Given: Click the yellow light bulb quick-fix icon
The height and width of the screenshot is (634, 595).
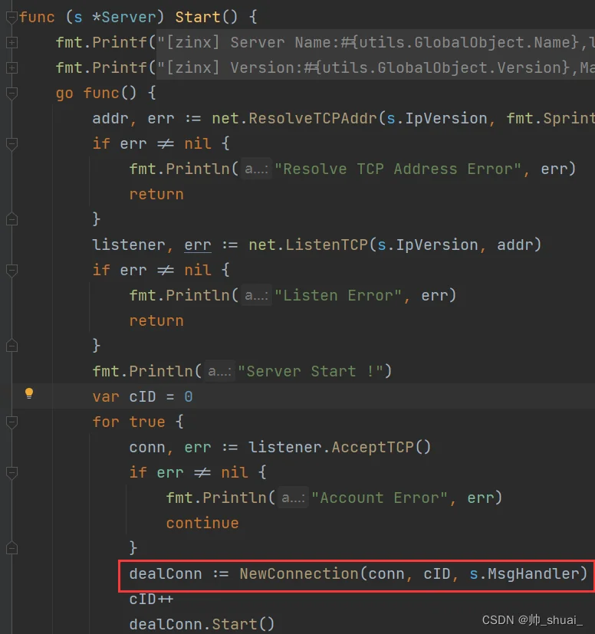Looking at the screenshot, I should click(29, 393).
